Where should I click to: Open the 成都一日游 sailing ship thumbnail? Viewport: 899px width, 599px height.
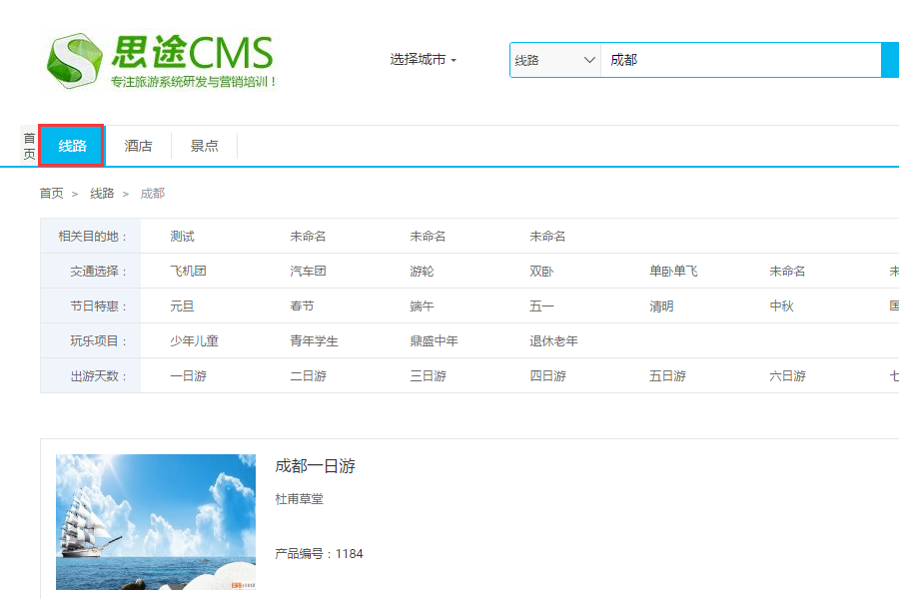coord(156,521)
